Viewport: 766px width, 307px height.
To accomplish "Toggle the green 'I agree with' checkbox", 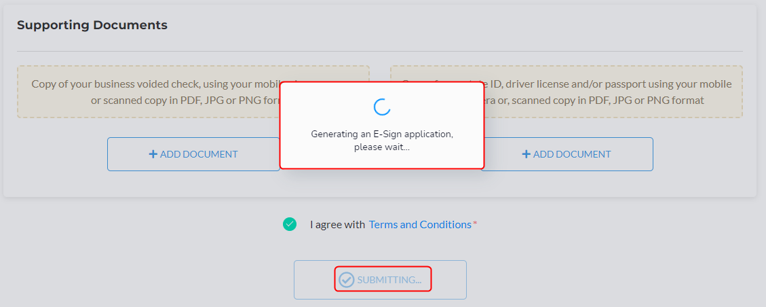I will [290, 224].
